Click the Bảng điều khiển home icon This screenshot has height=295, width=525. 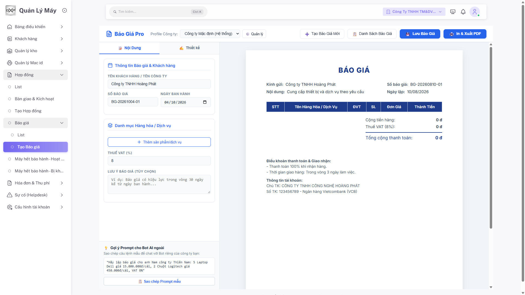10,27
